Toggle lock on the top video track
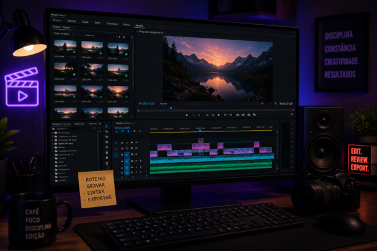Screen dimensions: 377x251 click(x=122, y=143)
